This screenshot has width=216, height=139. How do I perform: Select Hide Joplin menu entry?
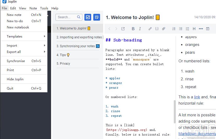24,79
